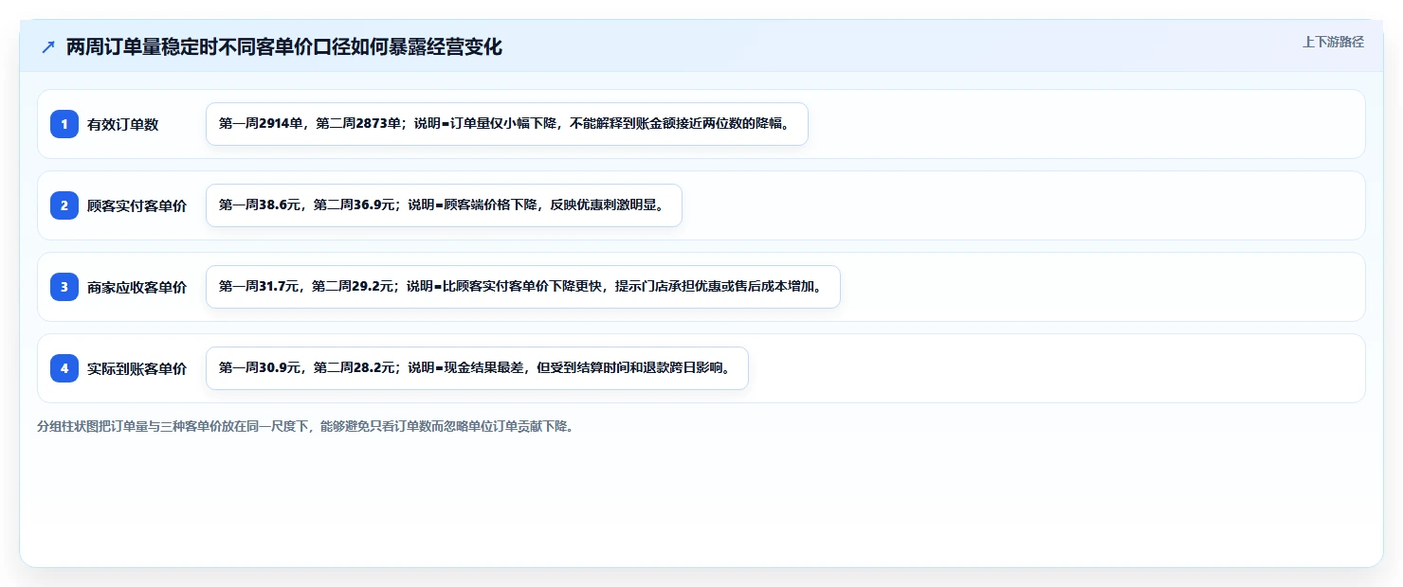Select the step 3 number badge
1403x587 pixels.
[64, 287]
